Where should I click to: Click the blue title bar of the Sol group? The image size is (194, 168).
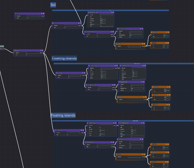pos(110,10)
